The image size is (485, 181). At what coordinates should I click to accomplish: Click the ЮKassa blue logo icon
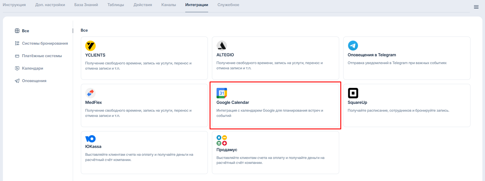point(90,139)
